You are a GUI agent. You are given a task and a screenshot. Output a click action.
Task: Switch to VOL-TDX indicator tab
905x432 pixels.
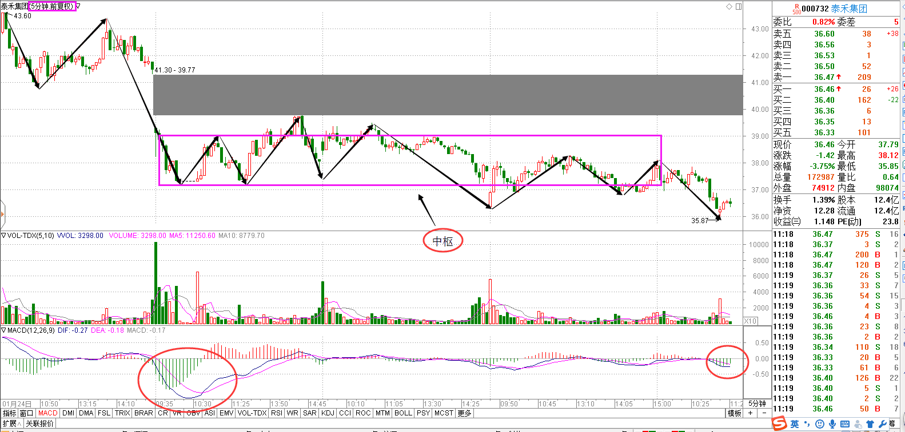[252, 413]
